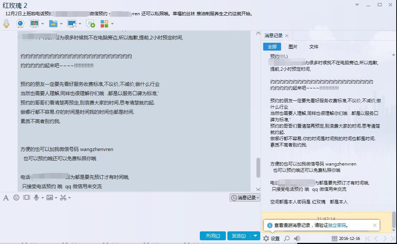Toggle the 消息记录 history button
The width and height of the screenshot is (397, 244).
(245, 198)
